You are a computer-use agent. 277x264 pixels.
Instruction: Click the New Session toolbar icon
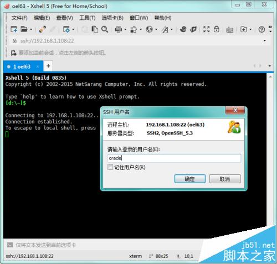(x=14, y=29)
